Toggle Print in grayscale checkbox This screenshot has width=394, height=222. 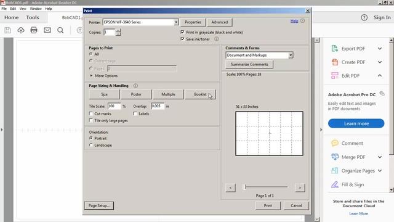[182, 32]
